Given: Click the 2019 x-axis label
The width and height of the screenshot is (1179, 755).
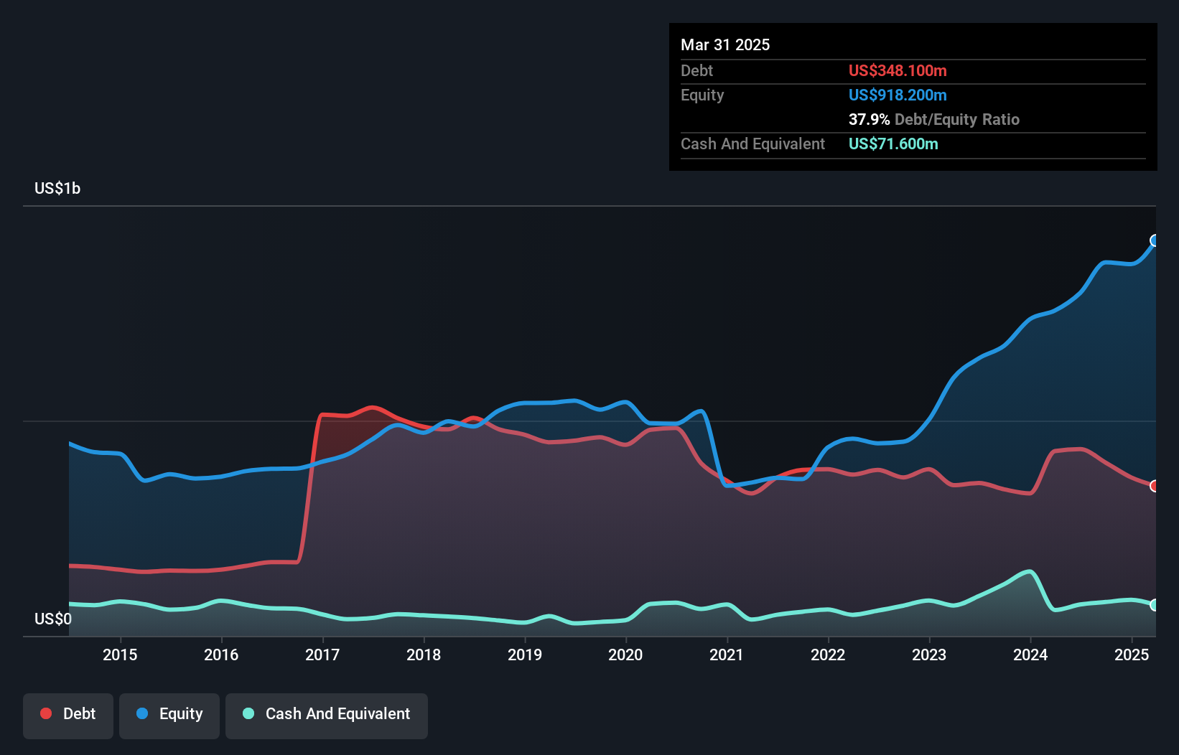Looking at the screenshot, I should coord(525,655).
